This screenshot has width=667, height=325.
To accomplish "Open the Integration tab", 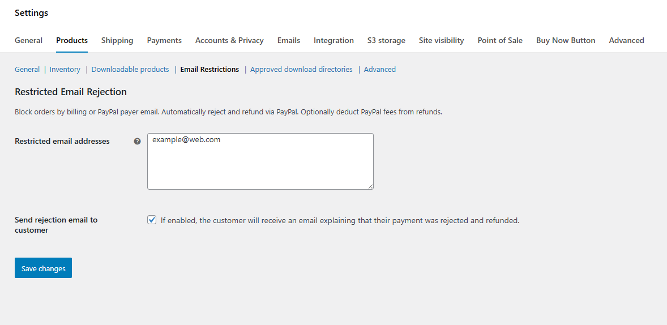I will [x=333, y=40].
